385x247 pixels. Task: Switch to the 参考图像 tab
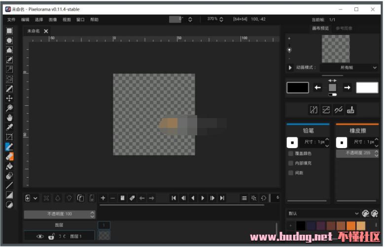(x=344, y=29)
